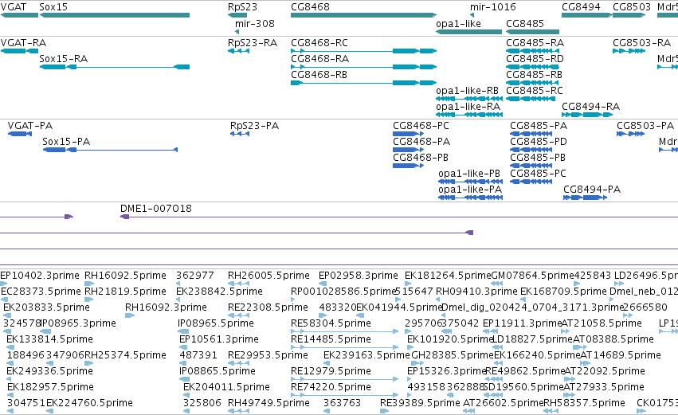Open the opa1-like-RB transcript

point(467,91)
